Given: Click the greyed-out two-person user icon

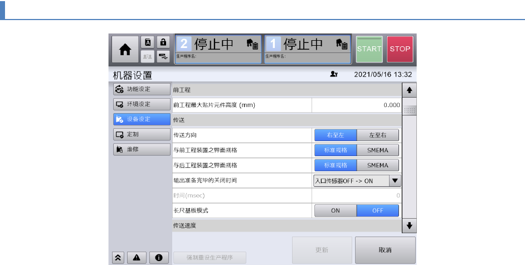Looking at the screenshot, I should click(x=147, y=56).
